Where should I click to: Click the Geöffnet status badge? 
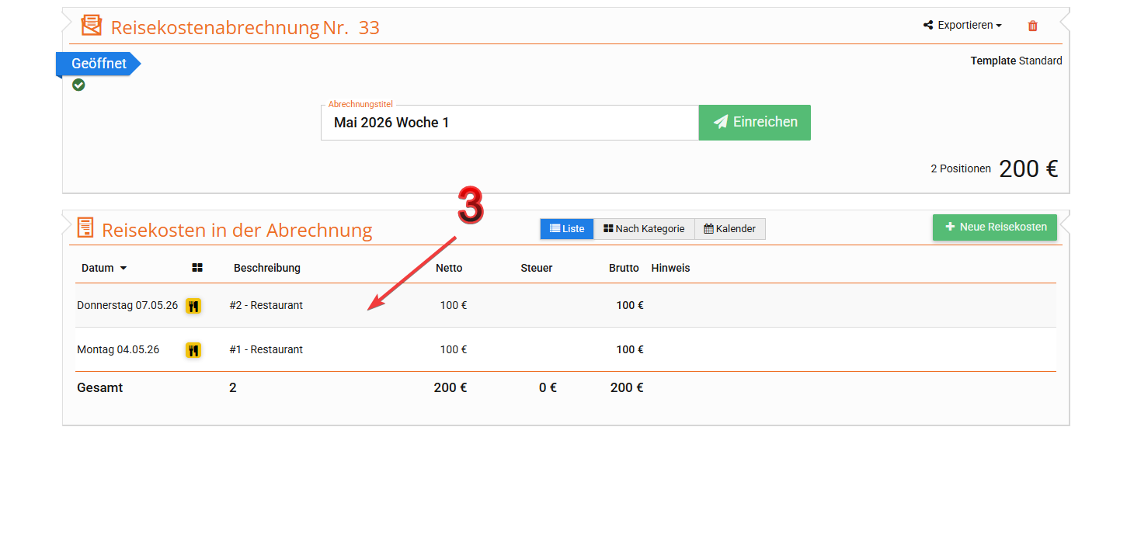(x=98, y=64)
